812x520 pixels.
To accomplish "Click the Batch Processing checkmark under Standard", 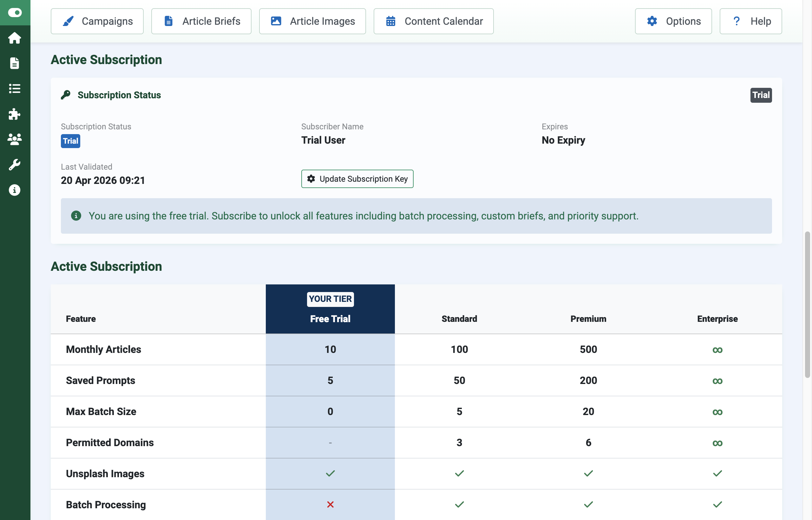I will point(459,504).
